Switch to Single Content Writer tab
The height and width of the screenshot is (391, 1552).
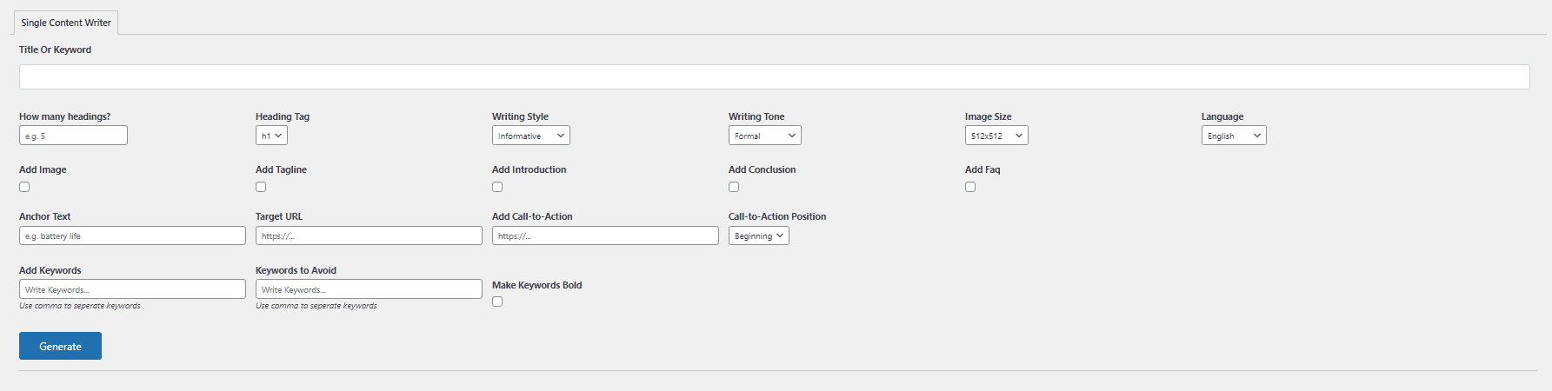66,23
